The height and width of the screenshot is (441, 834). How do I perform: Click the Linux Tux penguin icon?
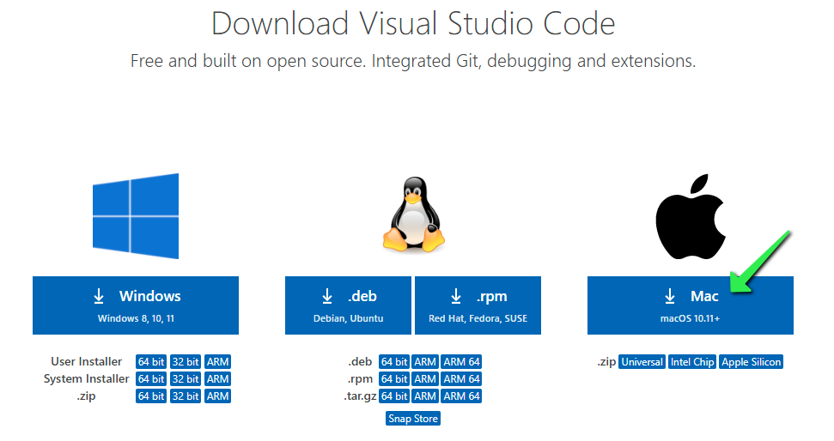(414, 214)
